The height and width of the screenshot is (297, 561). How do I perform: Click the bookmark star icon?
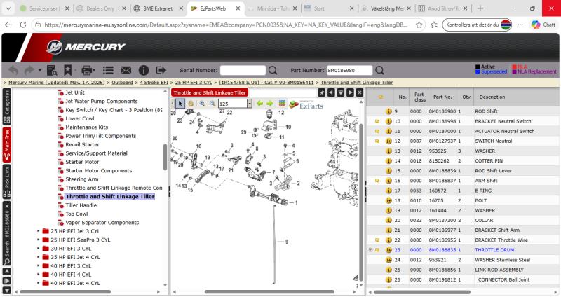click(x=67, y=71)
